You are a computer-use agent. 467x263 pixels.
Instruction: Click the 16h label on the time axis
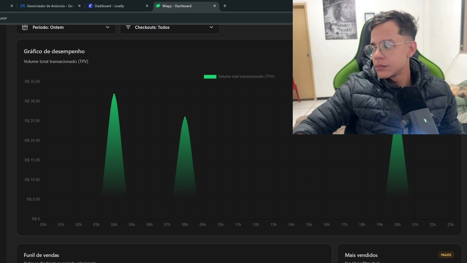[x=327, y=225]
